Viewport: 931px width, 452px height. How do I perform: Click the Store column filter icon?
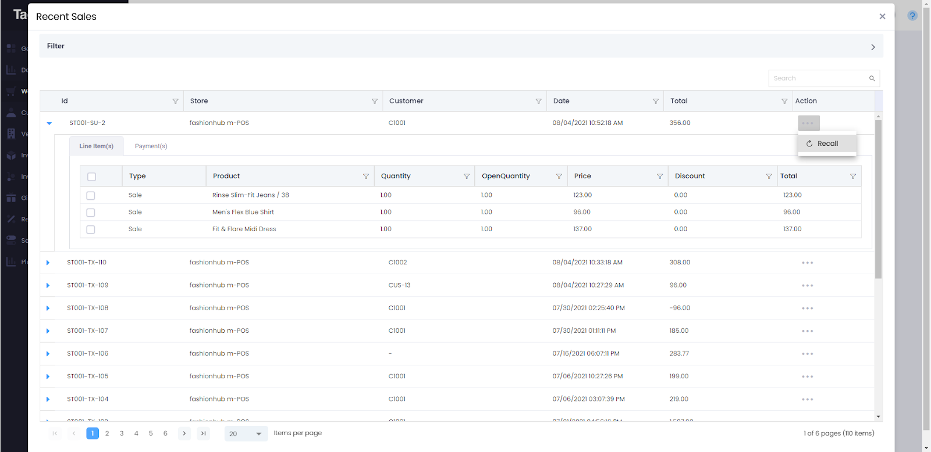click(374, 101)
